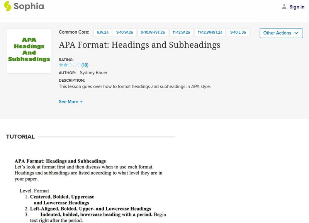309x223 pixels.
Task: Open the APA Headings and Subheadings thumbnail
Action: (x=29, y=51)
